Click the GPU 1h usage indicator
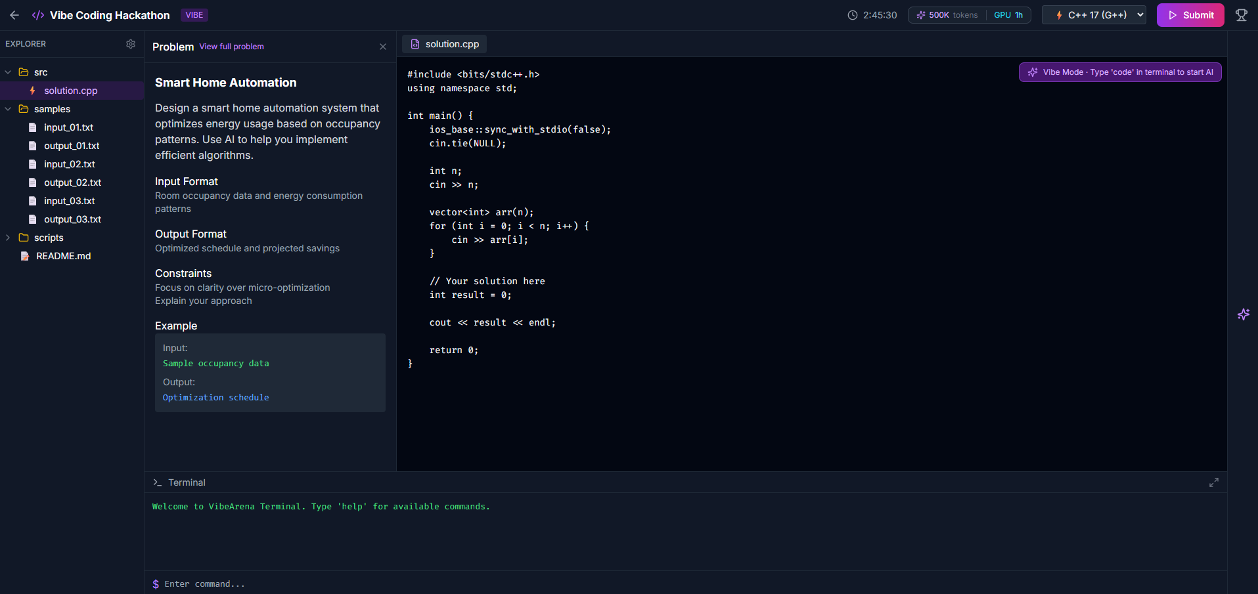This screenshot has width=1258, height=594. click(1009, 14)
